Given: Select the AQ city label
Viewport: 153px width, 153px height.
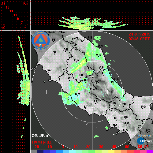Looking at the screenshot, I should tap(97, 82).
